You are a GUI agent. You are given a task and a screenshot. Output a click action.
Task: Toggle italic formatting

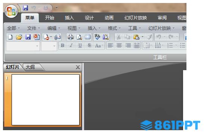(71, 46)
